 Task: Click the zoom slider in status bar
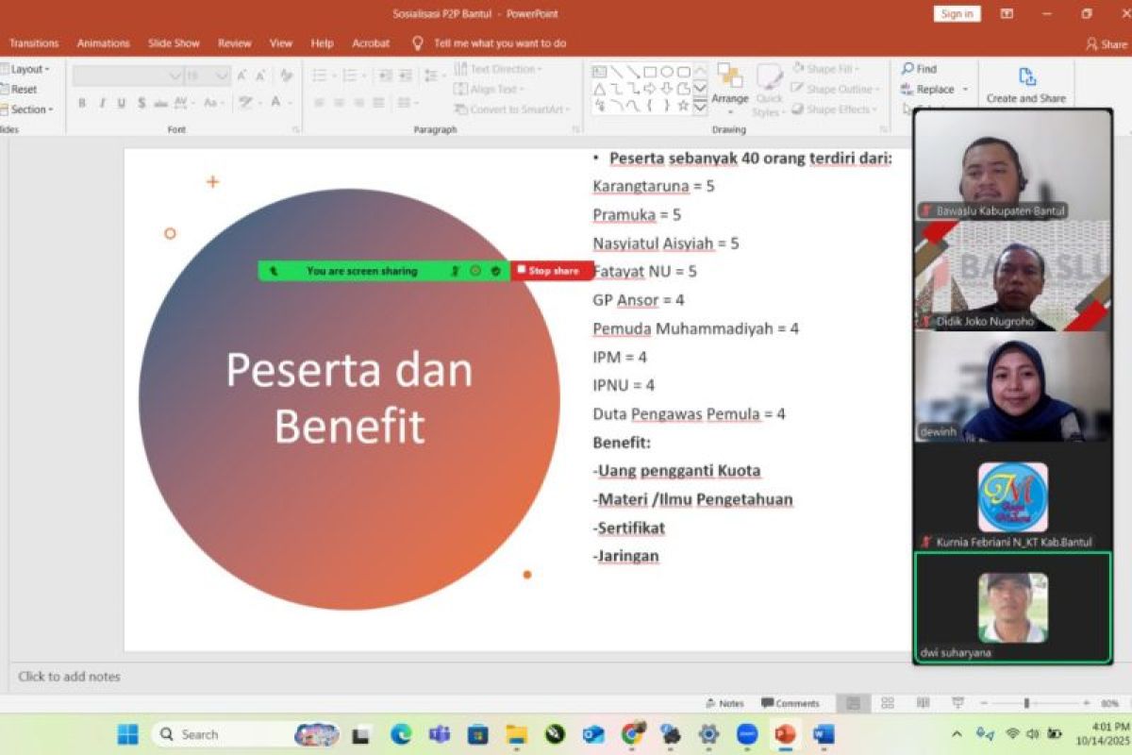(x=1027, y=703)
